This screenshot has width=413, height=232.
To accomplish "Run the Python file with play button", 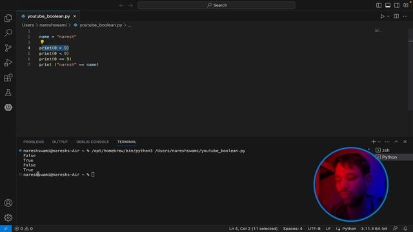I will coord(382,16).
